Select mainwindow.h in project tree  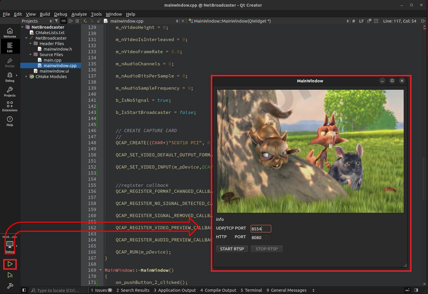[58, 49]
